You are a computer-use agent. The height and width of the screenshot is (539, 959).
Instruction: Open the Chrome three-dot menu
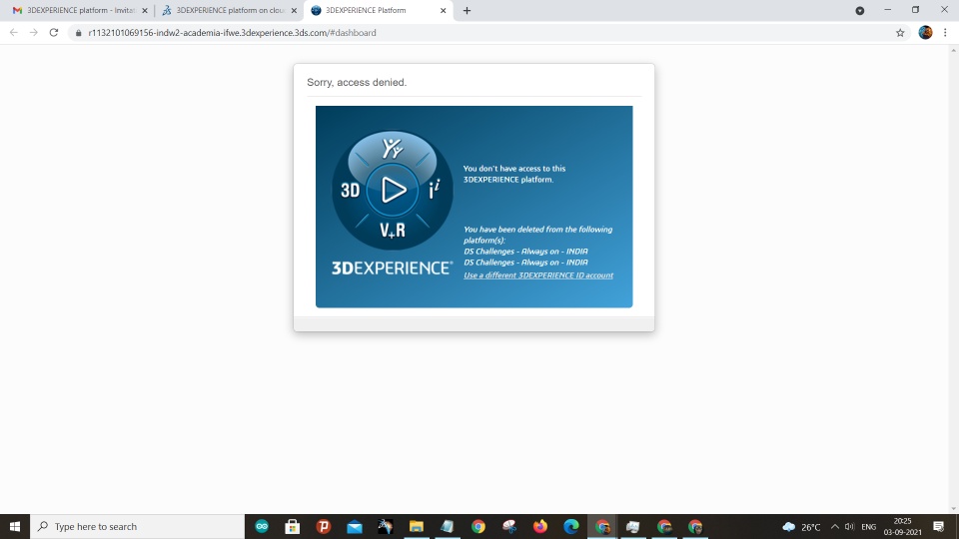(945, 32)
